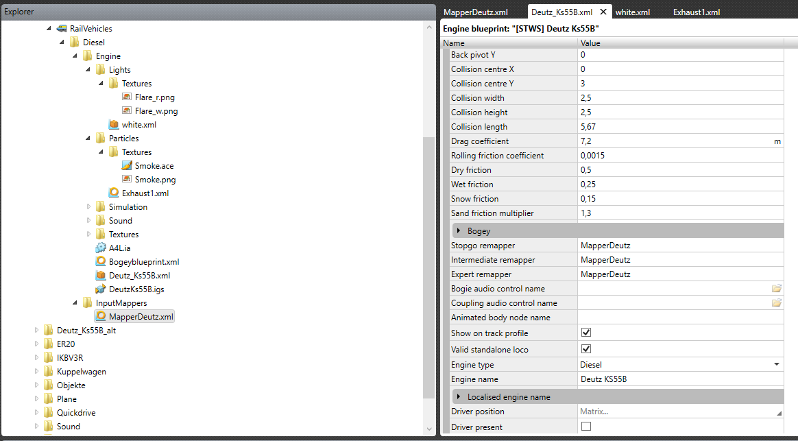Open the Driver position matrix editor
Screen dimensions: 798x441
point(779,413)
